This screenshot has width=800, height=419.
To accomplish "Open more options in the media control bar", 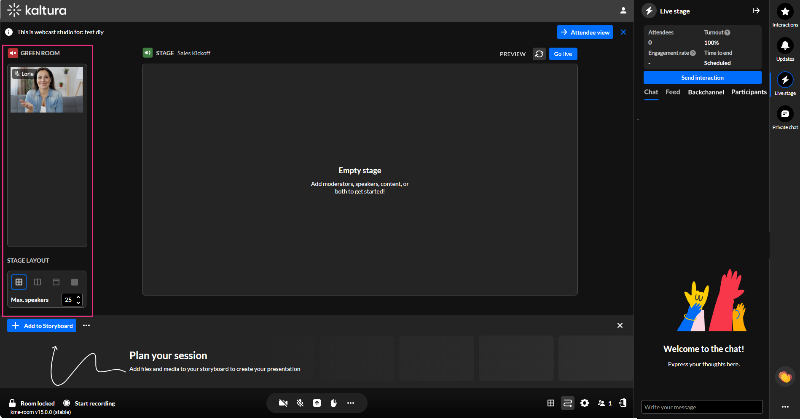I will [351, 403].
